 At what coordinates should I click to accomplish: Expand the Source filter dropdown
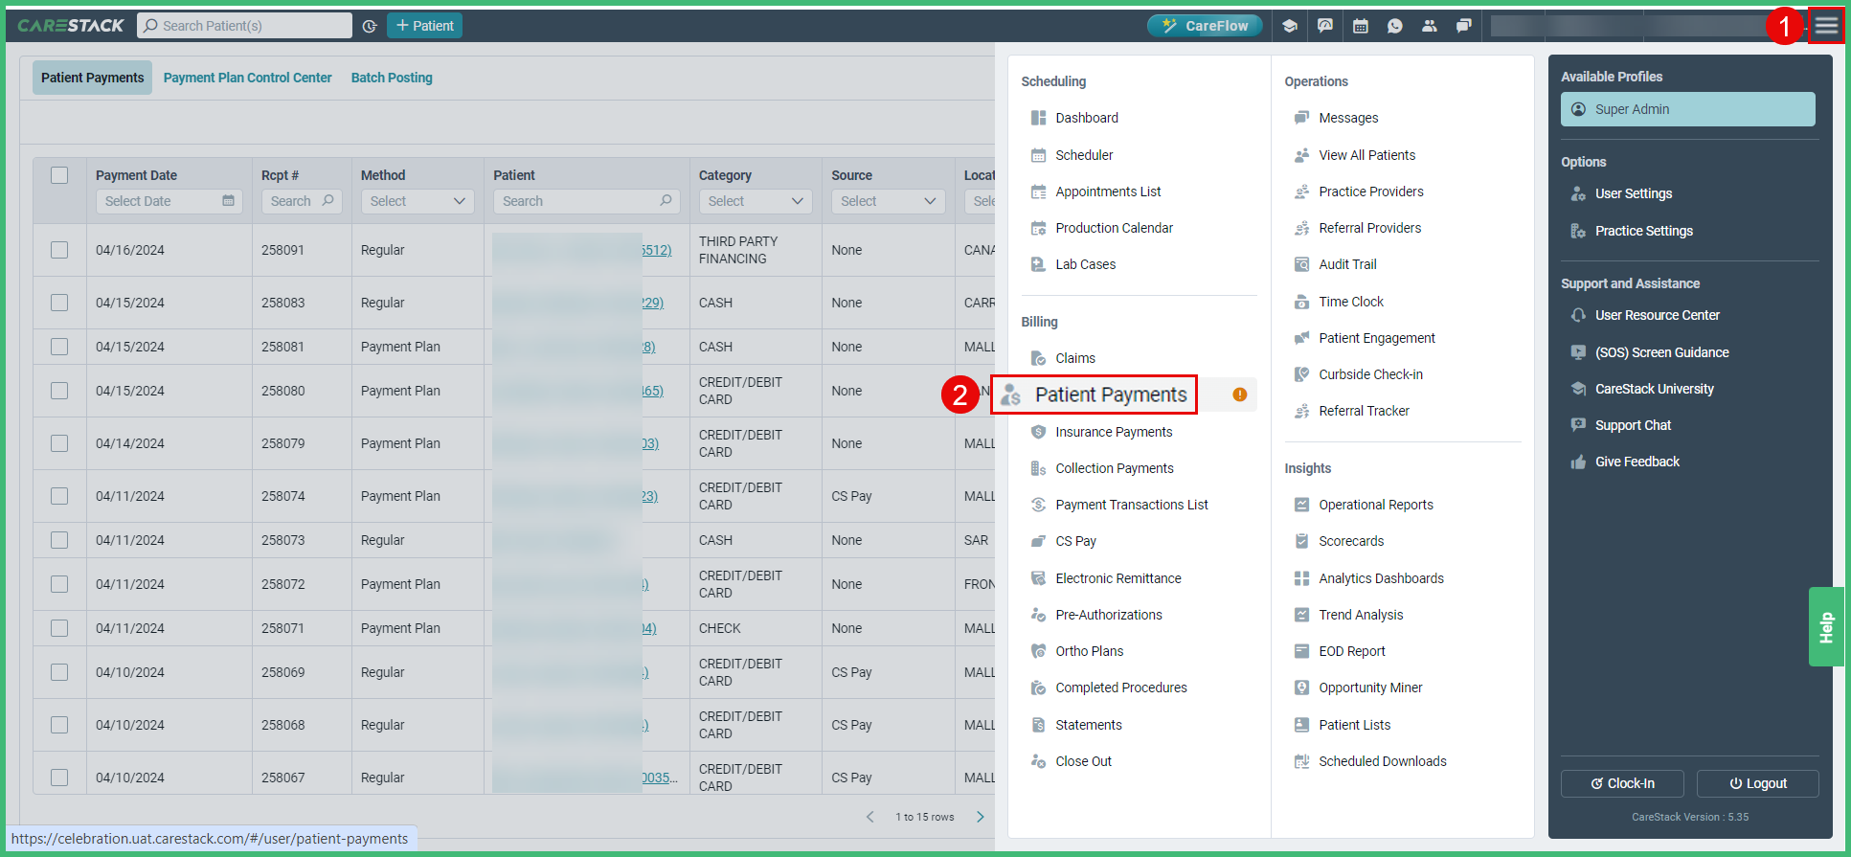[888, 201]
